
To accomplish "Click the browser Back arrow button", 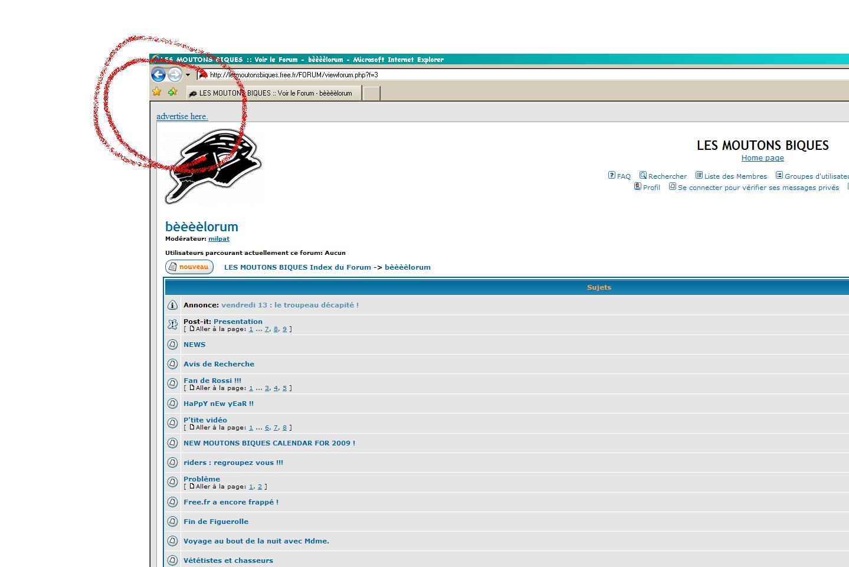I will (x=158, y=74).
